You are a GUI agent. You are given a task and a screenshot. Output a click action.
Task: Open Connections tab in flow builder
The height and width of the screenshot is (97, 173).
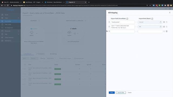(x=40, y=54)
